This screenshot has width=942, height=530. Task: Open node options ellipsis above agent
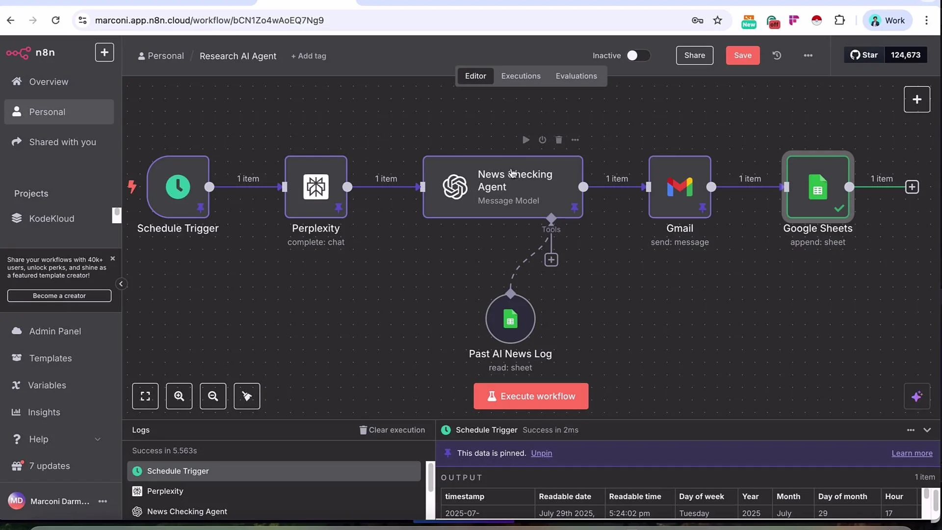coord(575,140)
